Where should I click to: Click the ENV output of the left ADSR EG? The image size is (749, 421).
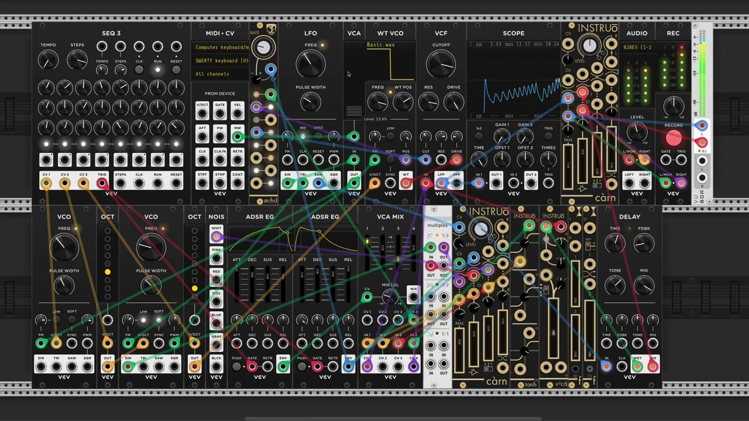coord(283,367)
